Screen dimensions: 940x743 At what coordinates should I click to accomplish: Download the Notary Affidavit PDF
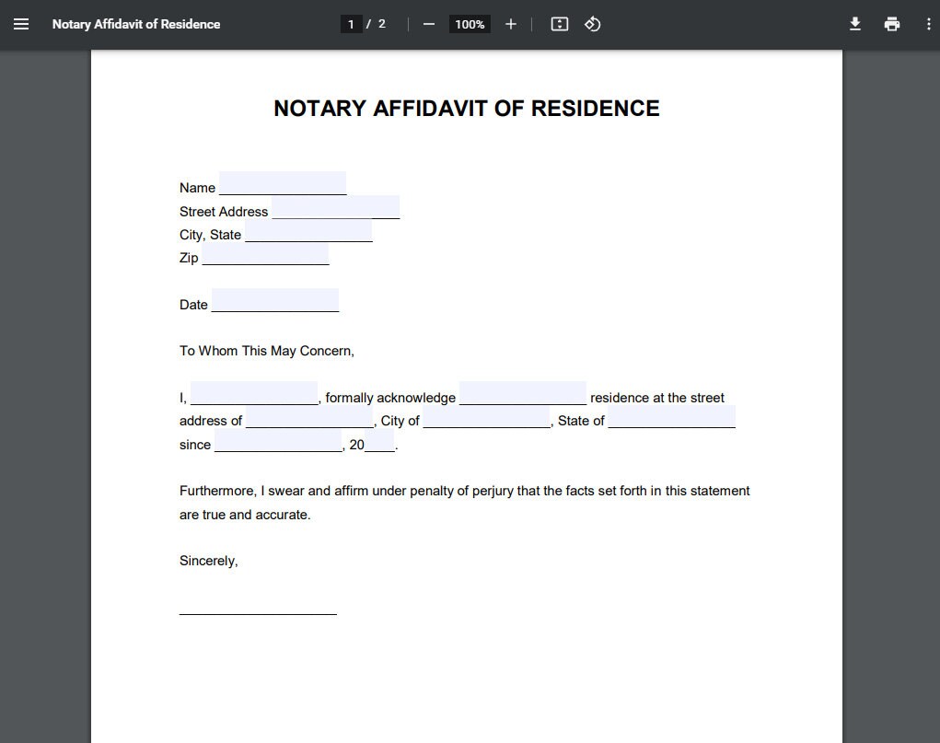click(854, 24)
